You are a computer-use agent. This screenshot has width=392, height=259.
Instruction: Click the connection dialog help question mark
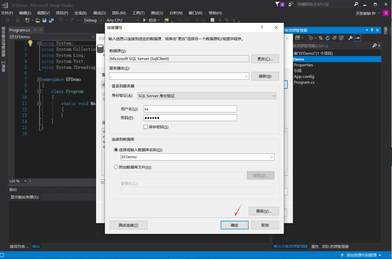click(x=262, y=27)
